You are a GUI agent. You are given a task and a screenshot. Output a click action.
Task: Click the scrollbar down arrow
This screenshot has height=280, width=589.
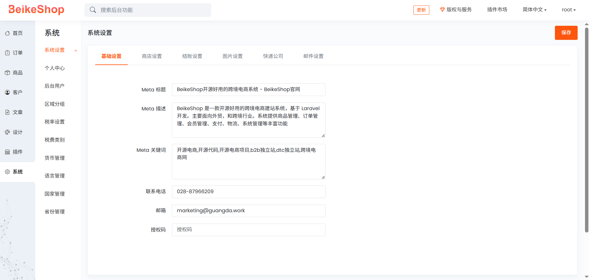(587, 277)
